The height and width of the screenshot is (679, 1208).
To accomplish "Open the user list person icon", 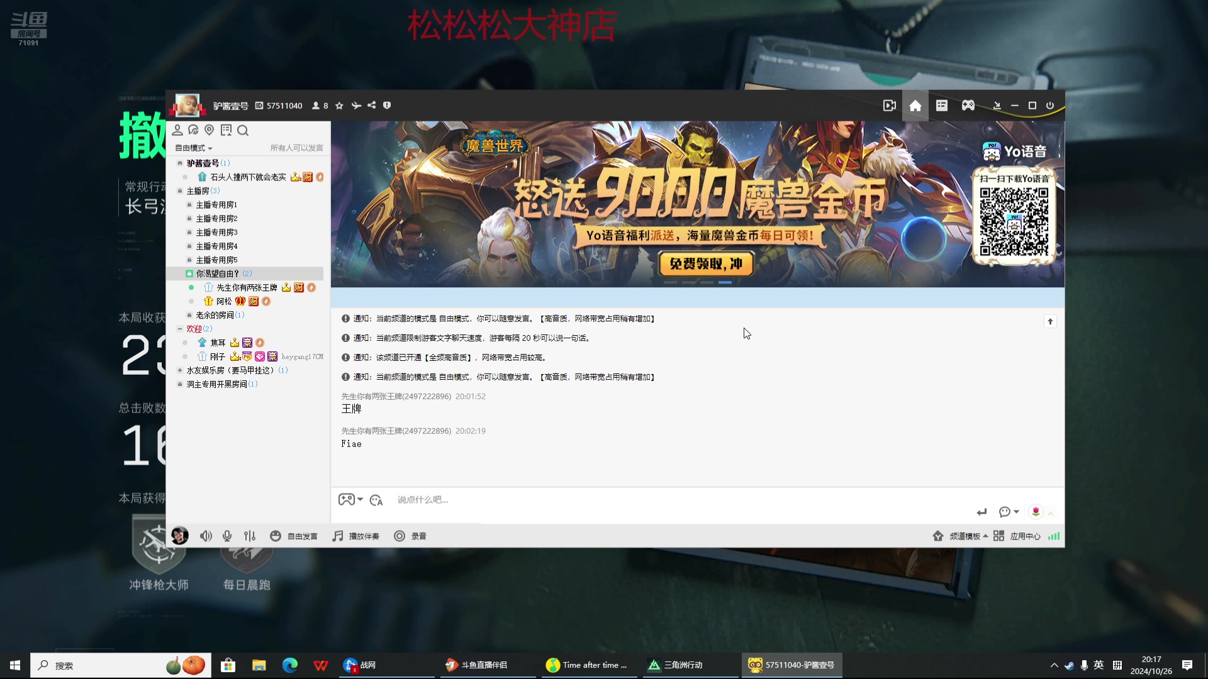I will 177,130.
